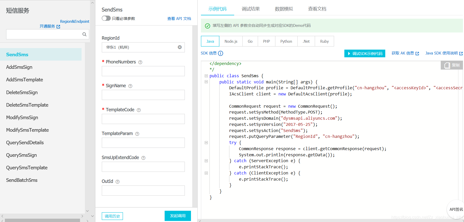Screen dimensions: 464x222
Task: Click the API签名 floating button
Action: [x=456, y=209]
